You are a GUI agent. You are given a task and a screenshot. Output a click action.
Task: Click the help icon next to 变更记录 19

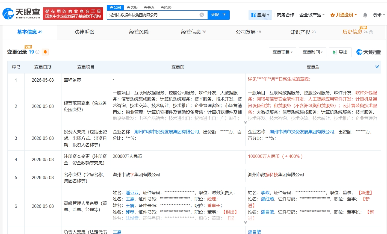[x=37, y=52]
